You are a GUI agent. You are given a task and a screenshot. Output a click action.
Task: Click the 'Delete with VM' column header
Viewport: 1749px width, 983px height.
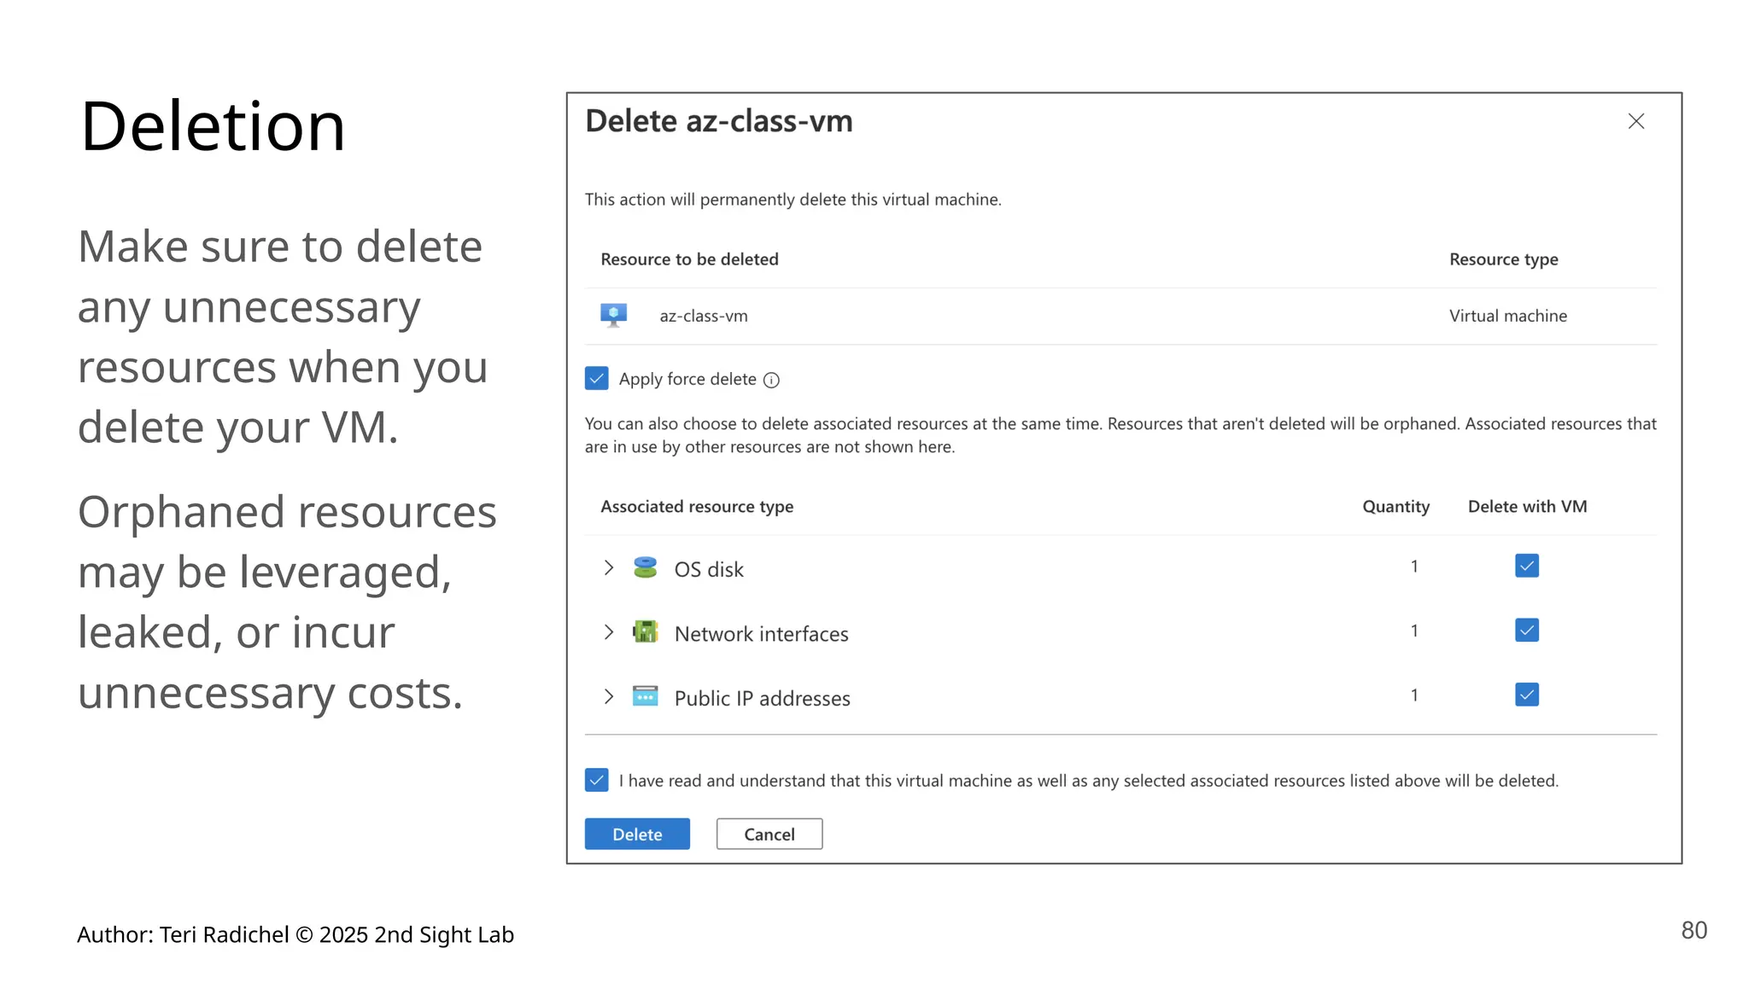point(1528,507)
